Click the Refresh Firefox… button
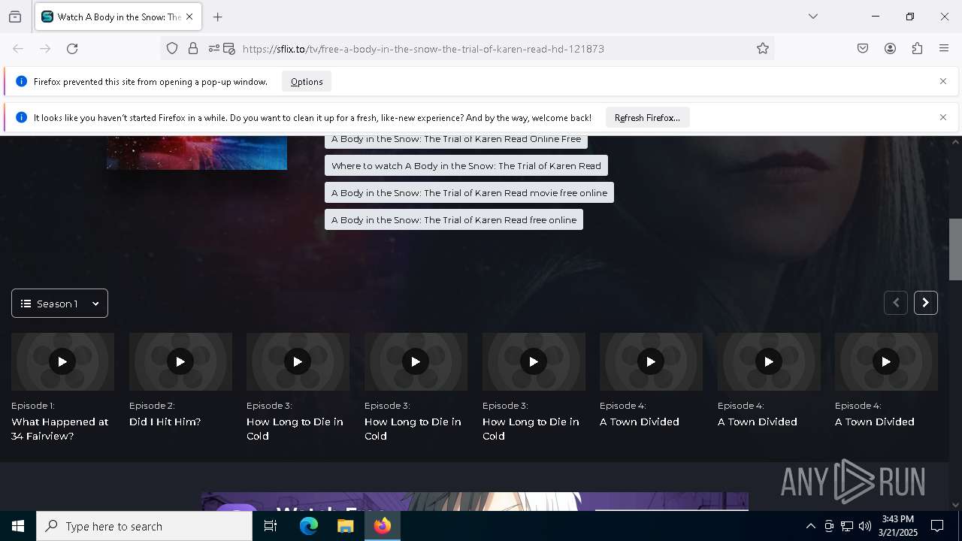Screen dimensions: 962x541 click(647, 118)
